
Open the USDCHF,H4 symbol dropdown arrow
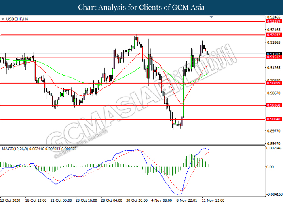(x=3, y=19)
